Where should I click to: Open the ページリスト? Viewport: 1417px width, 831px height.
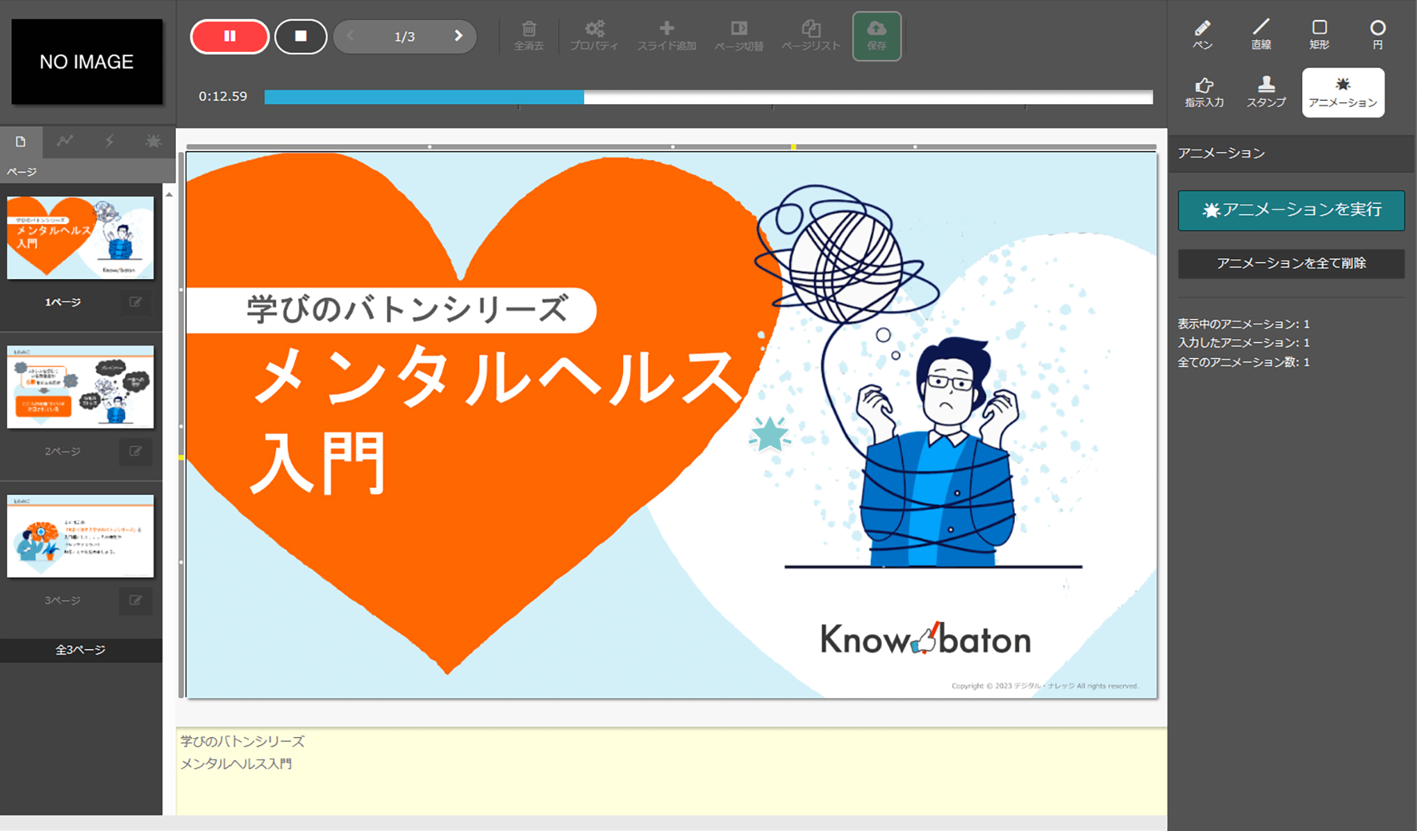811,36
